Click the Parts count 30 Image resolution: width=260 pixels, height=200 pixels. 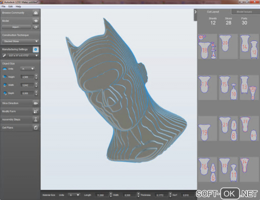[244, 23]
